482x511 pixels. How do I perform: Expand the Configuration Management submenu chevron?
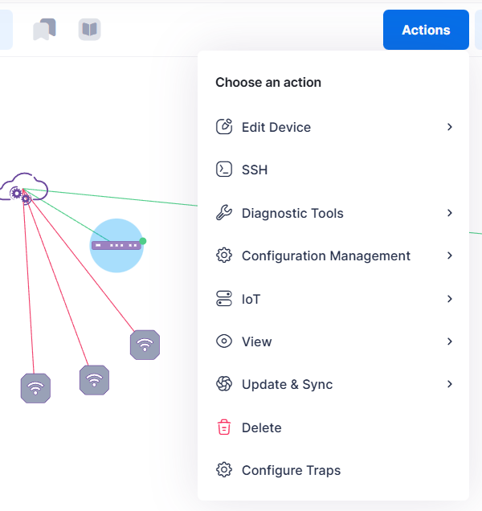pyautogui.click(x=450, y=255)
